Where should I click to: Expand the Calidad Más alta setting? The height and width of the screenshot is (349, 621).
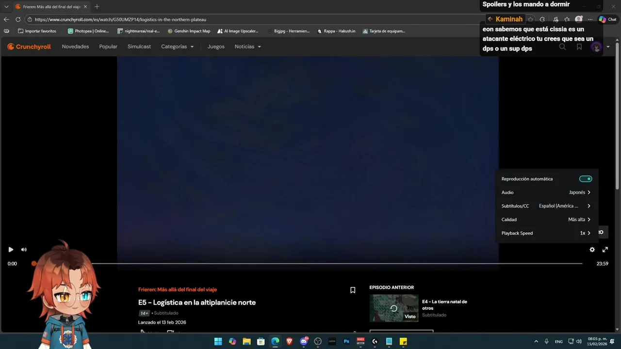(x=546, y=220)
